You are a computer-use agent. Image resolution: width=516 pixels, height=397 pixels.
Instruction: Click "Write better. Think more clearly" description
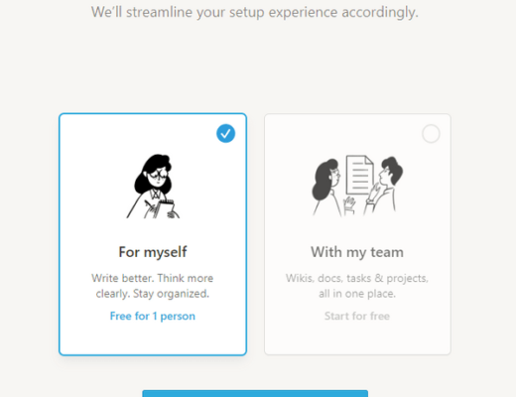(x=153, y=286)
